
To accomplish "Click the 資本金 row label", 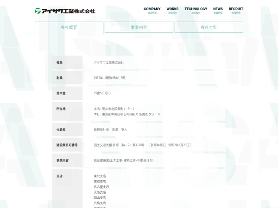I will point(61,93).
